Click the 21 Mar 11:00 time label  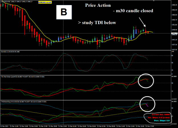pos(14,126)
